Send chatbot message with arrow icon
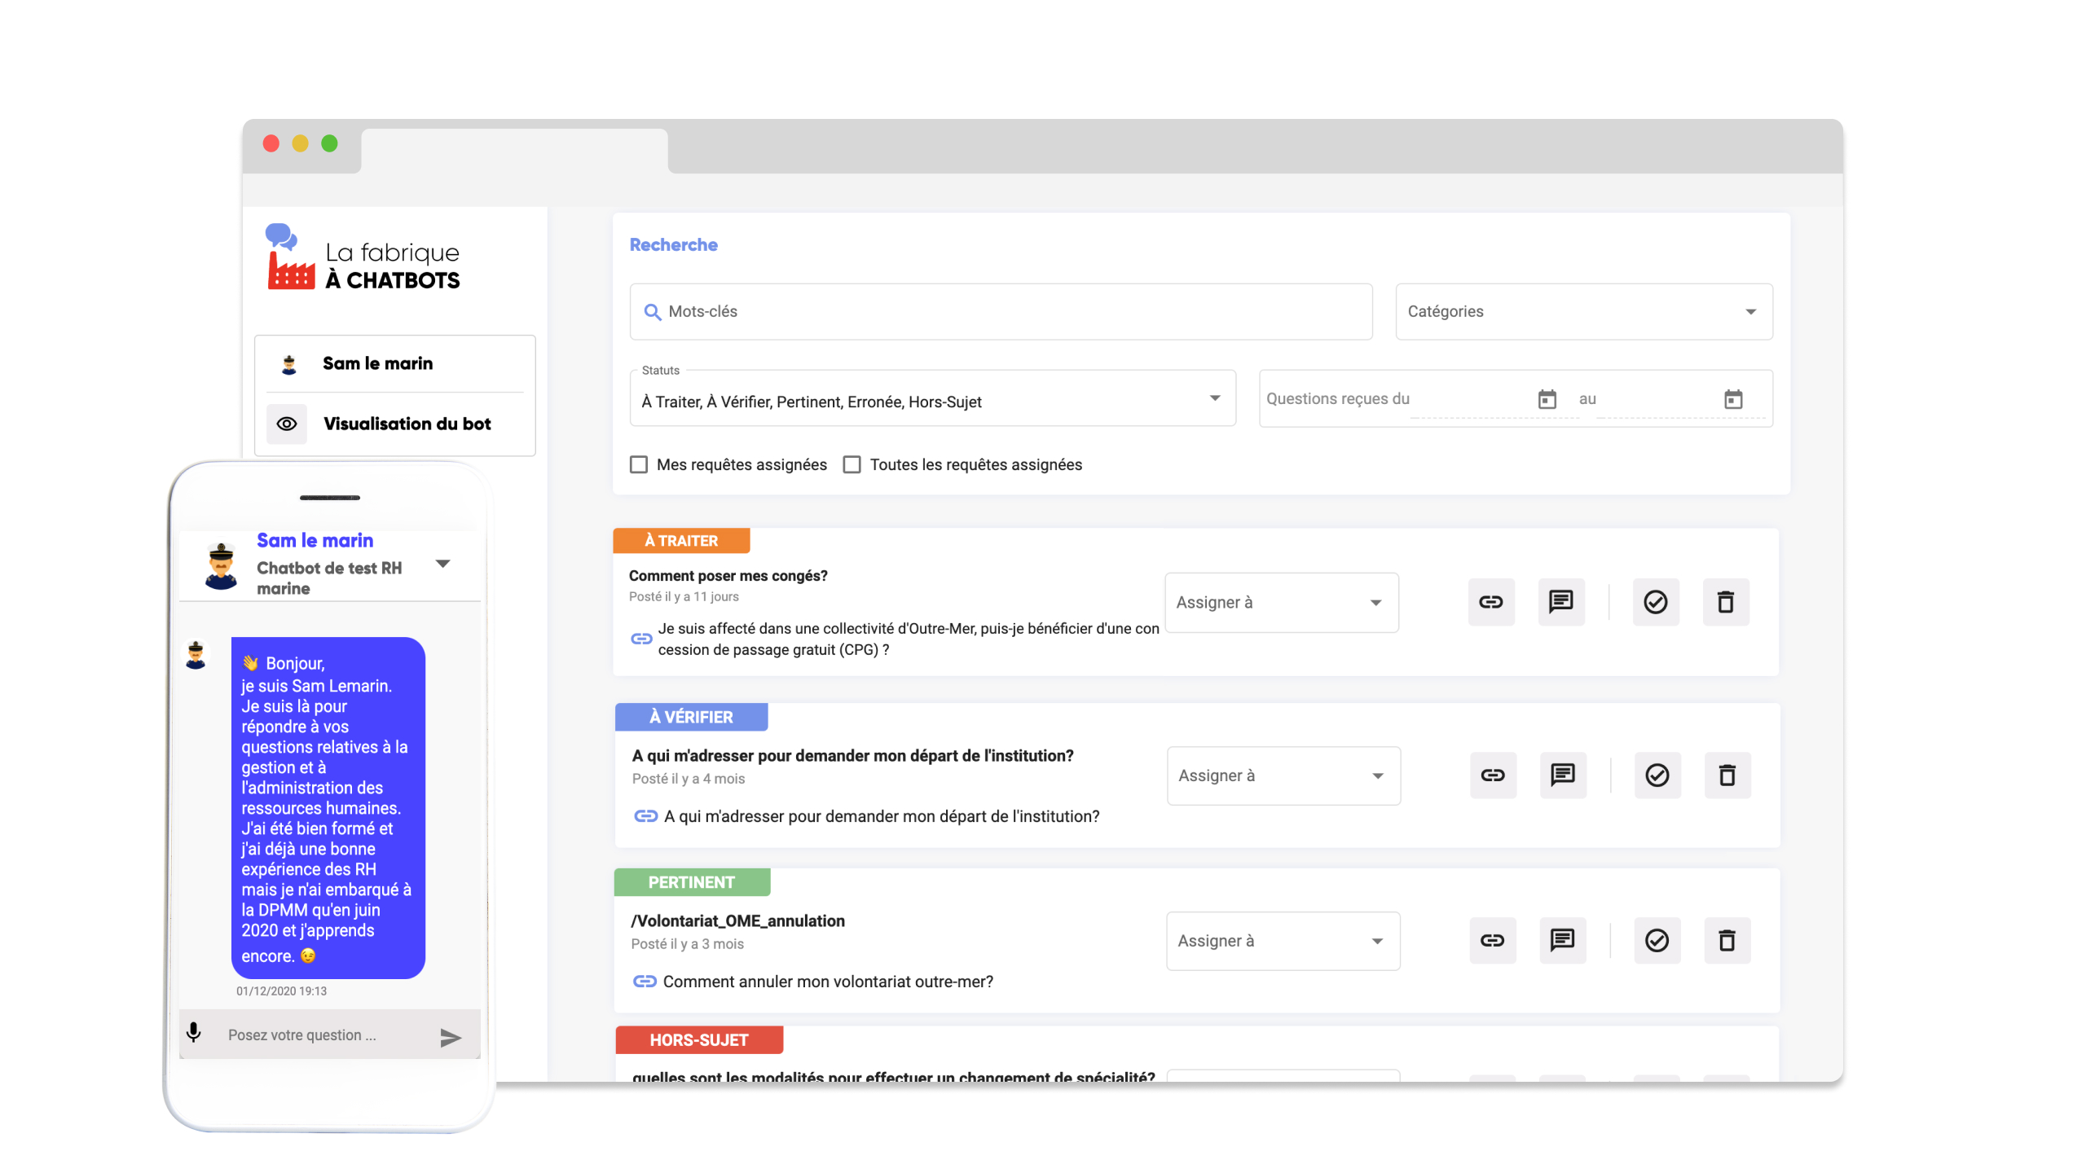The image size is (2086, 1173). click(450, 1036)
